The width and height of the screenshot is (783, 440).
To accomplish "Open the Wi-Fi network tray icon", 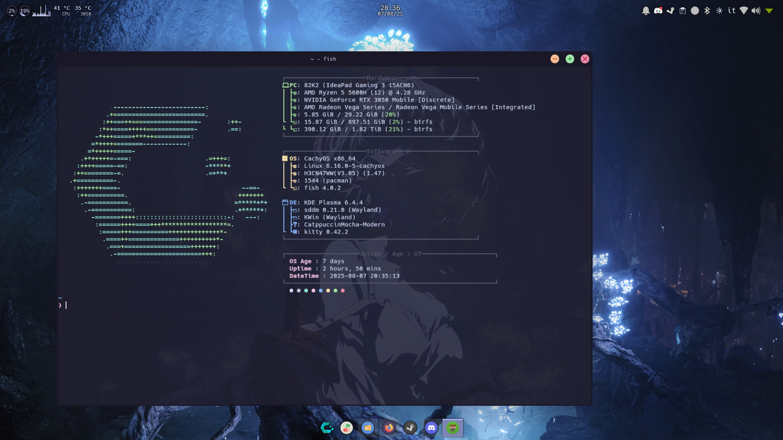I will (744, 11).
